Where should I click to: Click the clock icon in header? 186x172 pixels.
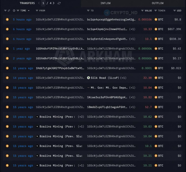[x=14, y=11]
